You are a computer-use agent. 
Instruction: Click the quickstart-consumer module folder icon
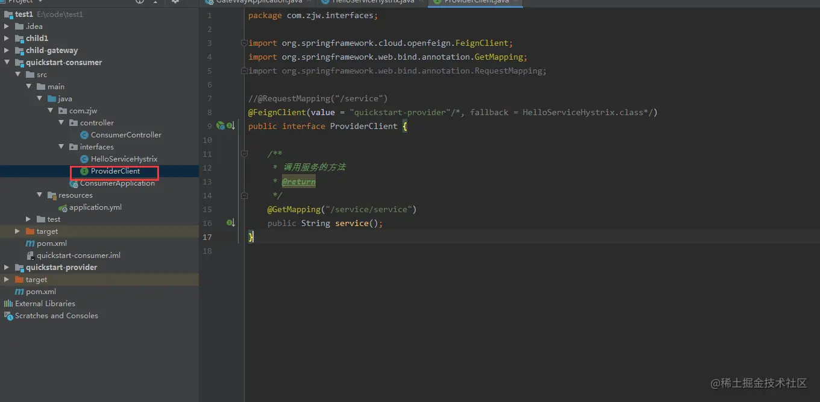(19, 63)
